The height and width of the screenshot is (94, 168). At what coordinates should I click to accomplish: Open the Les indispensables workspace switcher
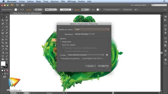[x=140, y=5]
